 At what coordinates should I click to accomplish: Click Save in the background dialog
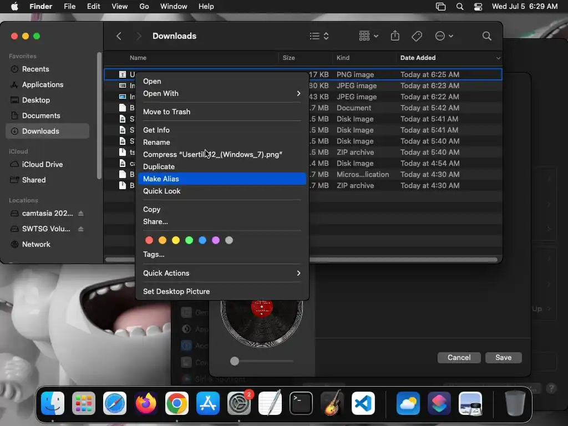[x=504, y=358]
